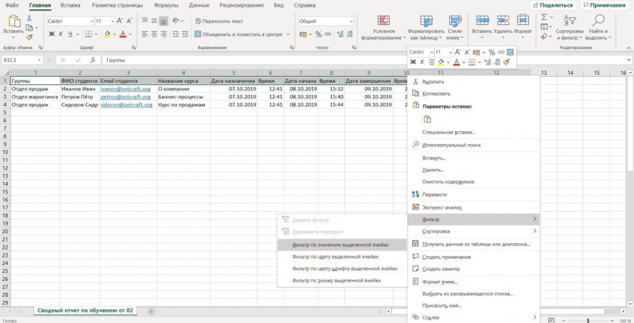Toggle ribbon center text horizontally
This screenshot has width=634, height=323.
[154, 34]
